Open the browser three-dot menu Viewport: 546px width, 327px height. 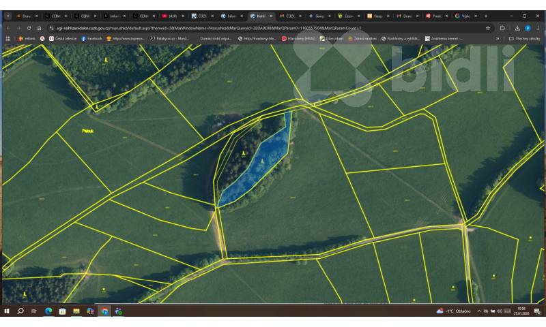coord(538,28)
